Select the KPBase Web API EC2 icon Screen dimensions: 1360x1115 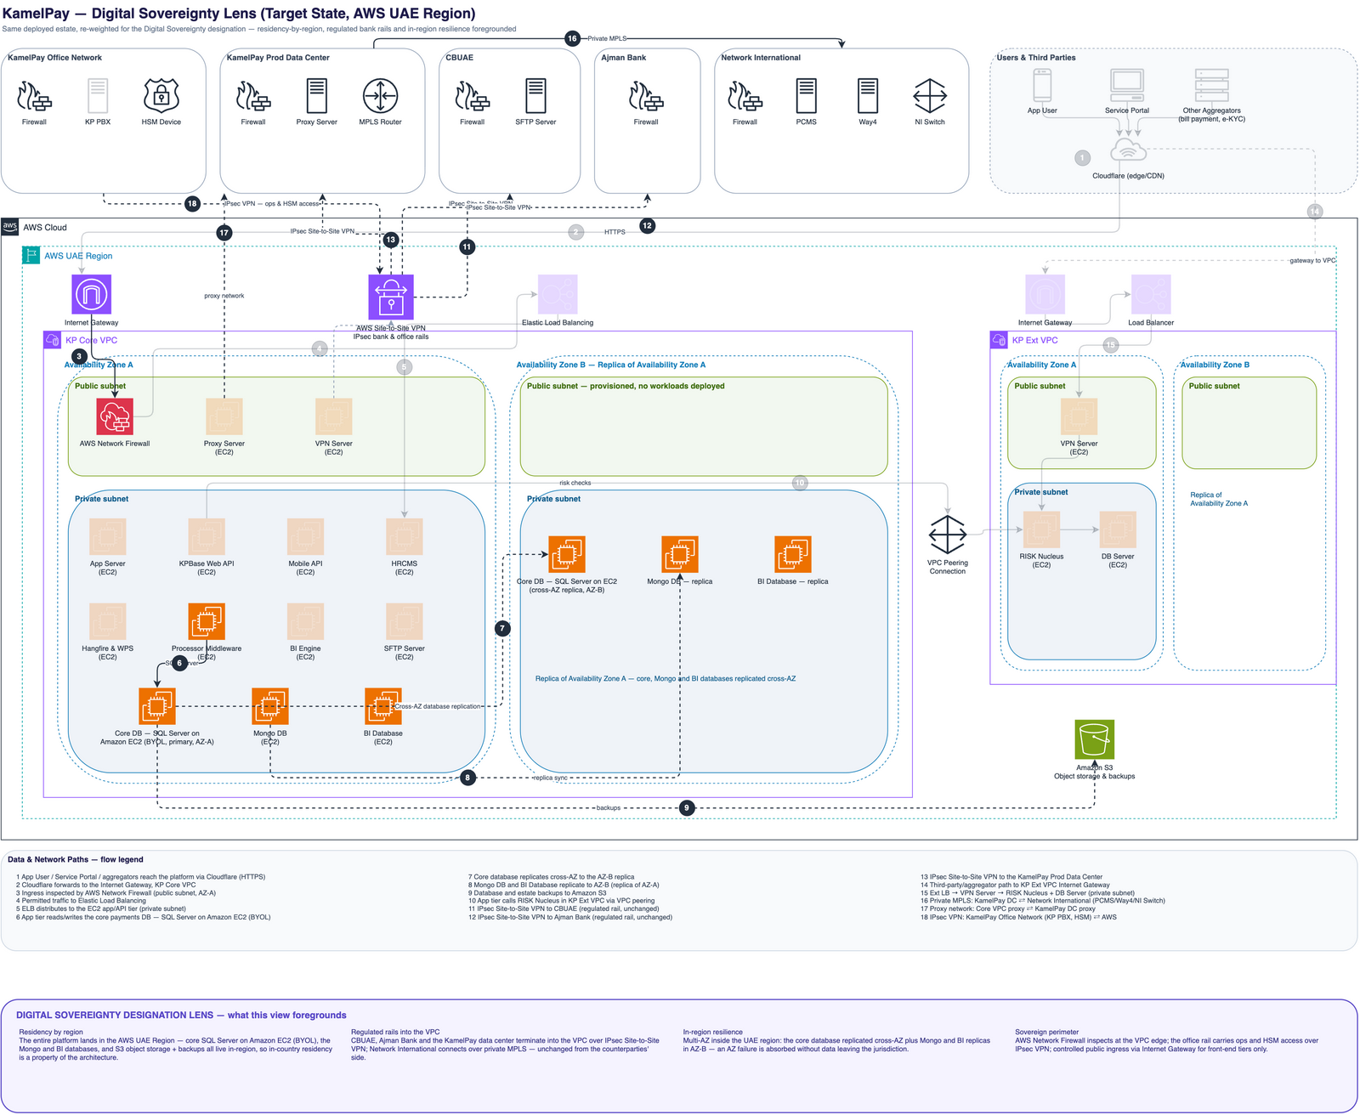[x=207, y=536]
